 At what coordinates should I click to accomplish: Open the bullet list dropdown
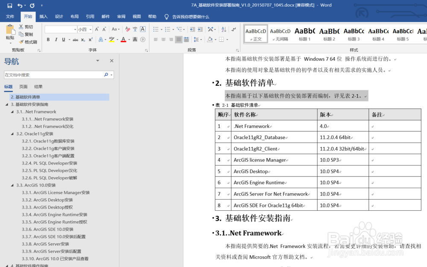click(x=161, y=29)
